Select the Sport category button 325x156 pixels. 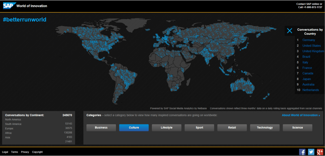(199, 128)
